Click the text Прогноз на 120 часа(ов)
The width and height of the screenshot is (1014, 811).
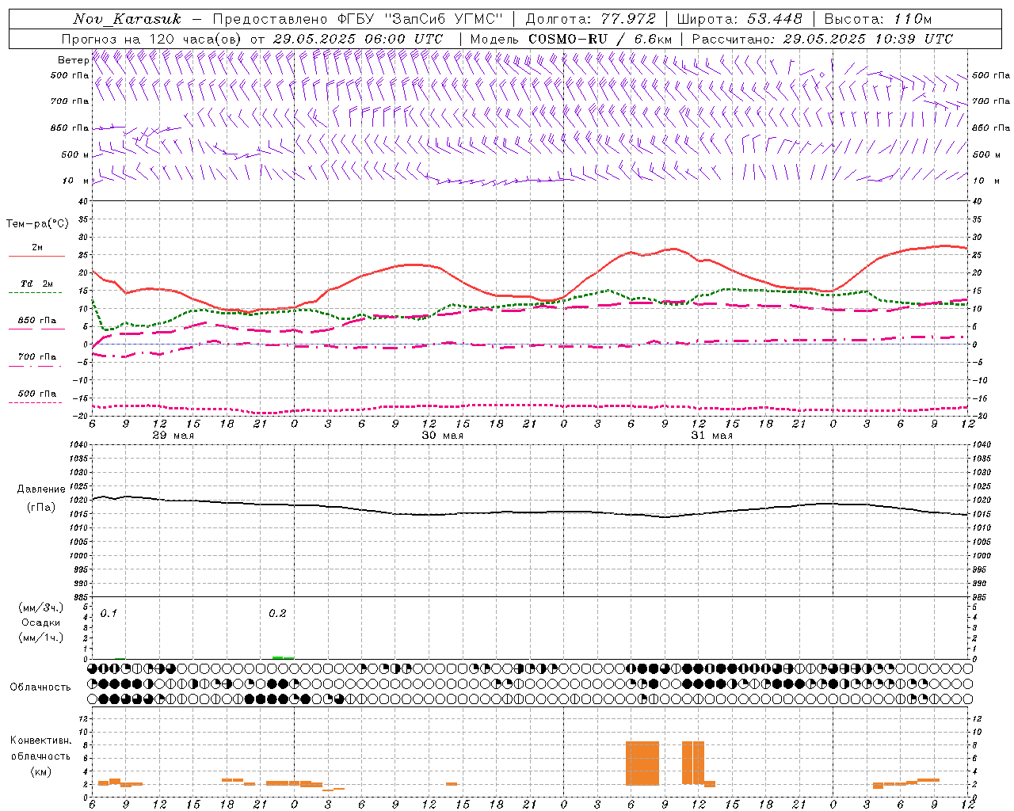coord(152,39)
